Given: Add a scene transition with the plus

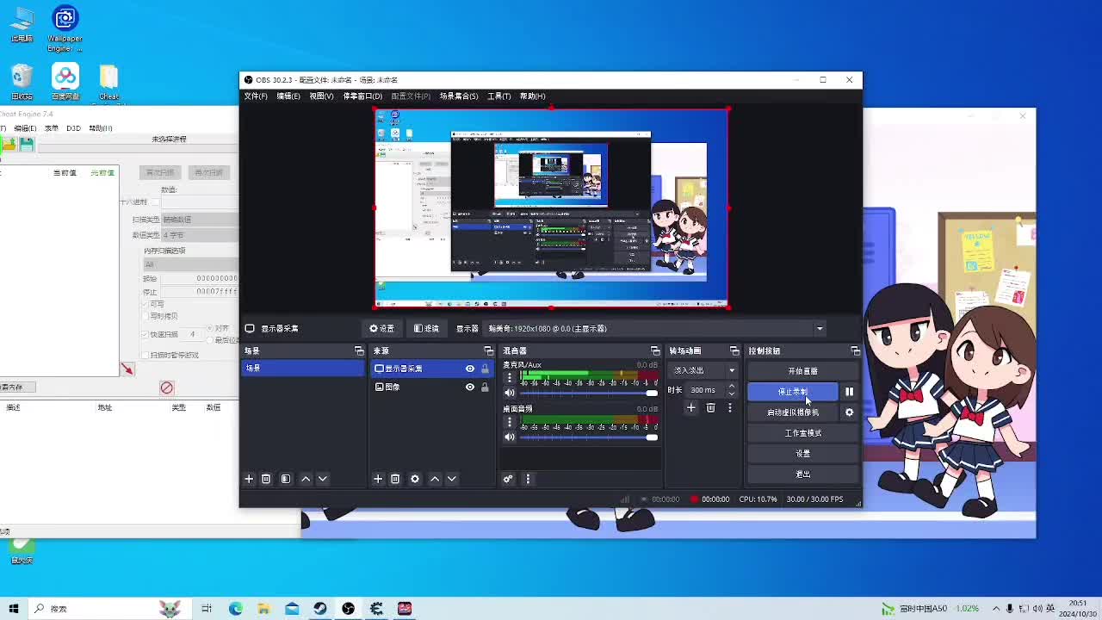Looking at the screenshot, I should click(x=690, y=408).
